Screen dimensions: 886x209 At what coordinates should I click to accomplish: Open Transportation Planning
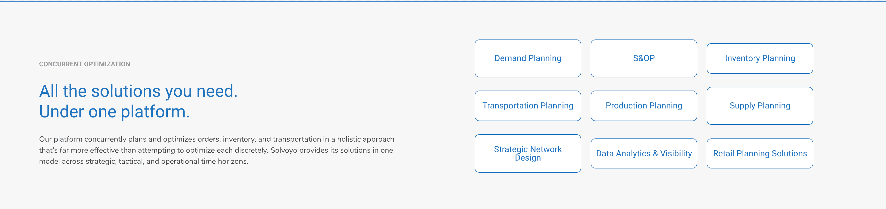(528, 106)
